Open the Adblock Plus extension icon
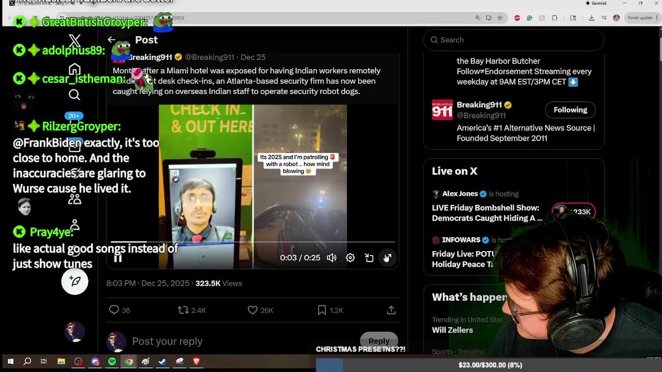662x372 pixels. pos(517,18)
